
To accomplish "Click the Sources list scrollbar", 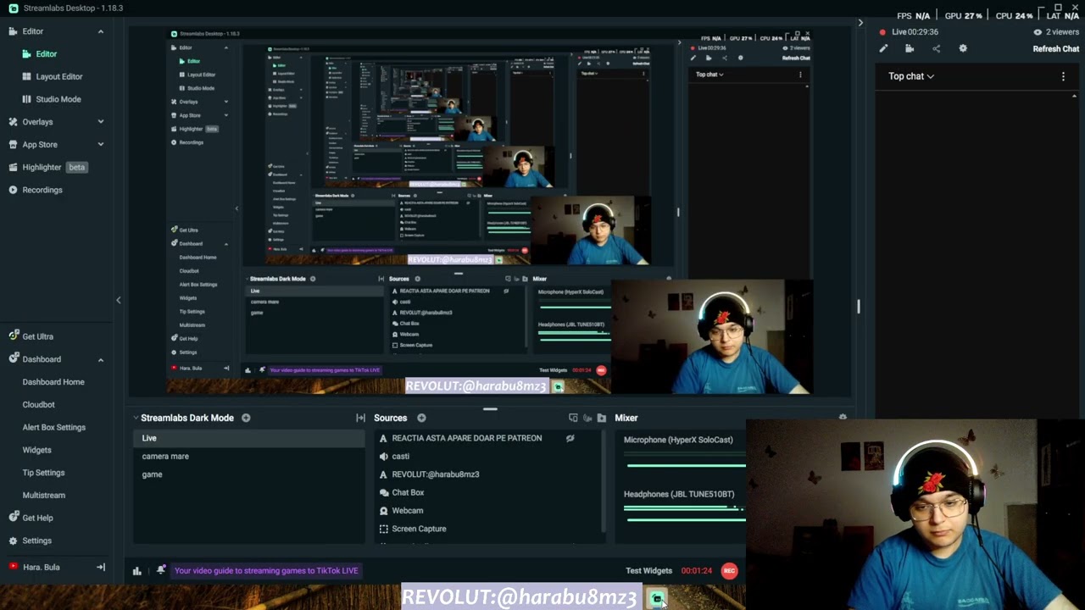I will [x=603, y=481].
